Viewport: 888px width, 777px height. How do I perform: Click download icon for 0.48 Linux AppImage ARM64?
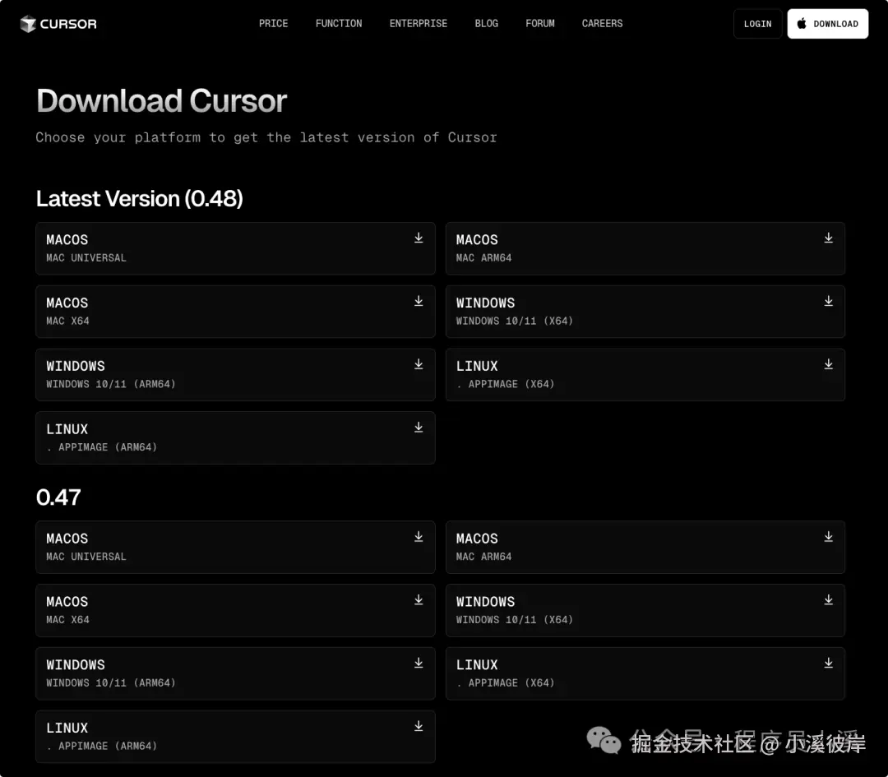click(x=419, y=427)
